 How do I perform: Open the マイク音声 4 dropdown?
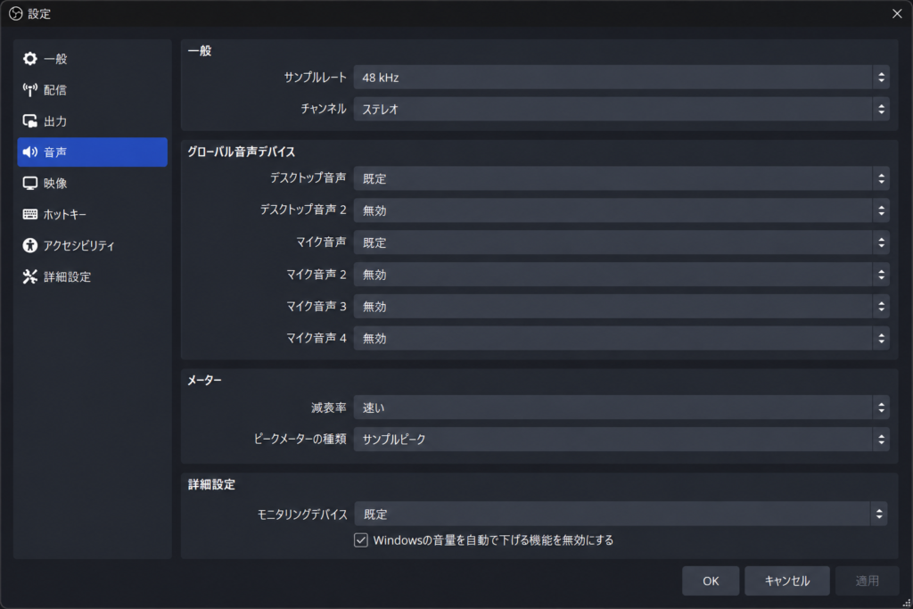click(621, 338)
